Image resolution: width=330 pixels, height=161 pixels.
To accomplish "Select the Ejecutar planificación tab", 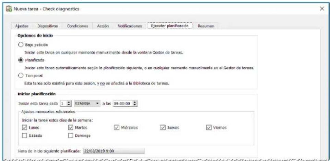I will [169, 26].
